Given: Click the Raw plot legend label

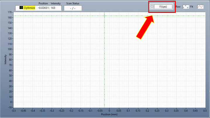Looking at the screenshot, I should [178, 7].
